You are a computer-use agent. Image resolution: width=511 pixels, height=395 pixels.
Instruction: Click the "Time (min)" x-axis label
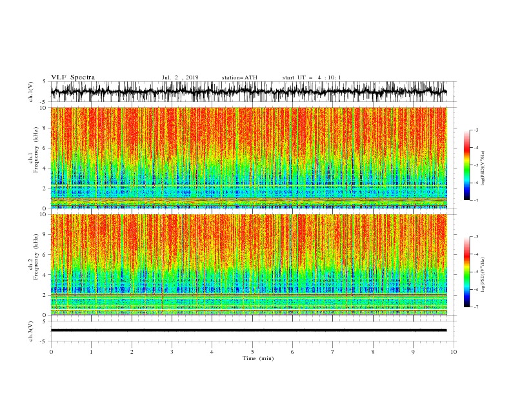[258, 358]
